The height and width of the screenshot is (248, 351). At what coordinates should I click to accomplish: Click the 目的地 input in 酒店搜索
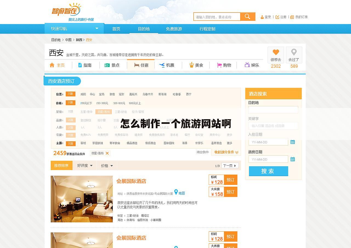273,110
